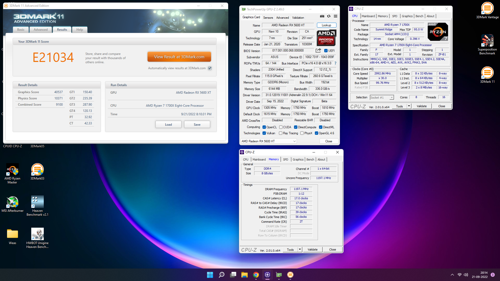Click the GPU-Z BIOS share/export icon
The width and height of the screenshot is (500, 281).
[318, 50]
